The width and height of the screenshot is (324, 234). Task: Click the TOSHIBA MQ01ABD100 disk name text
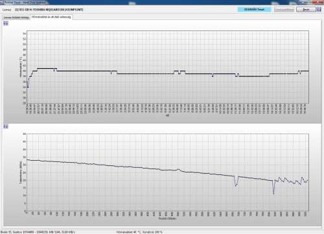49,10
